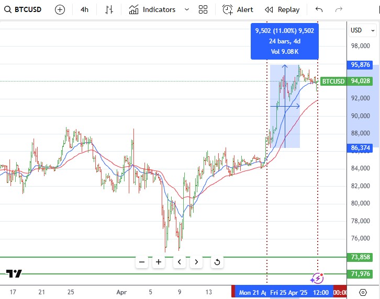
Task: Open the chart settings gear in the corner
Action: [x=363, y=292]
